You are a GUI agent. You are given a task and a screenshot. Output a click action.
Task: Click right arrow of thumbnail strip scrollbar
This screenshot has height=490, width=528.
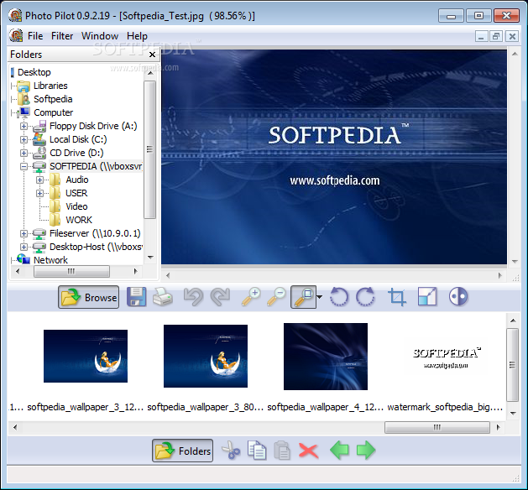499,427
